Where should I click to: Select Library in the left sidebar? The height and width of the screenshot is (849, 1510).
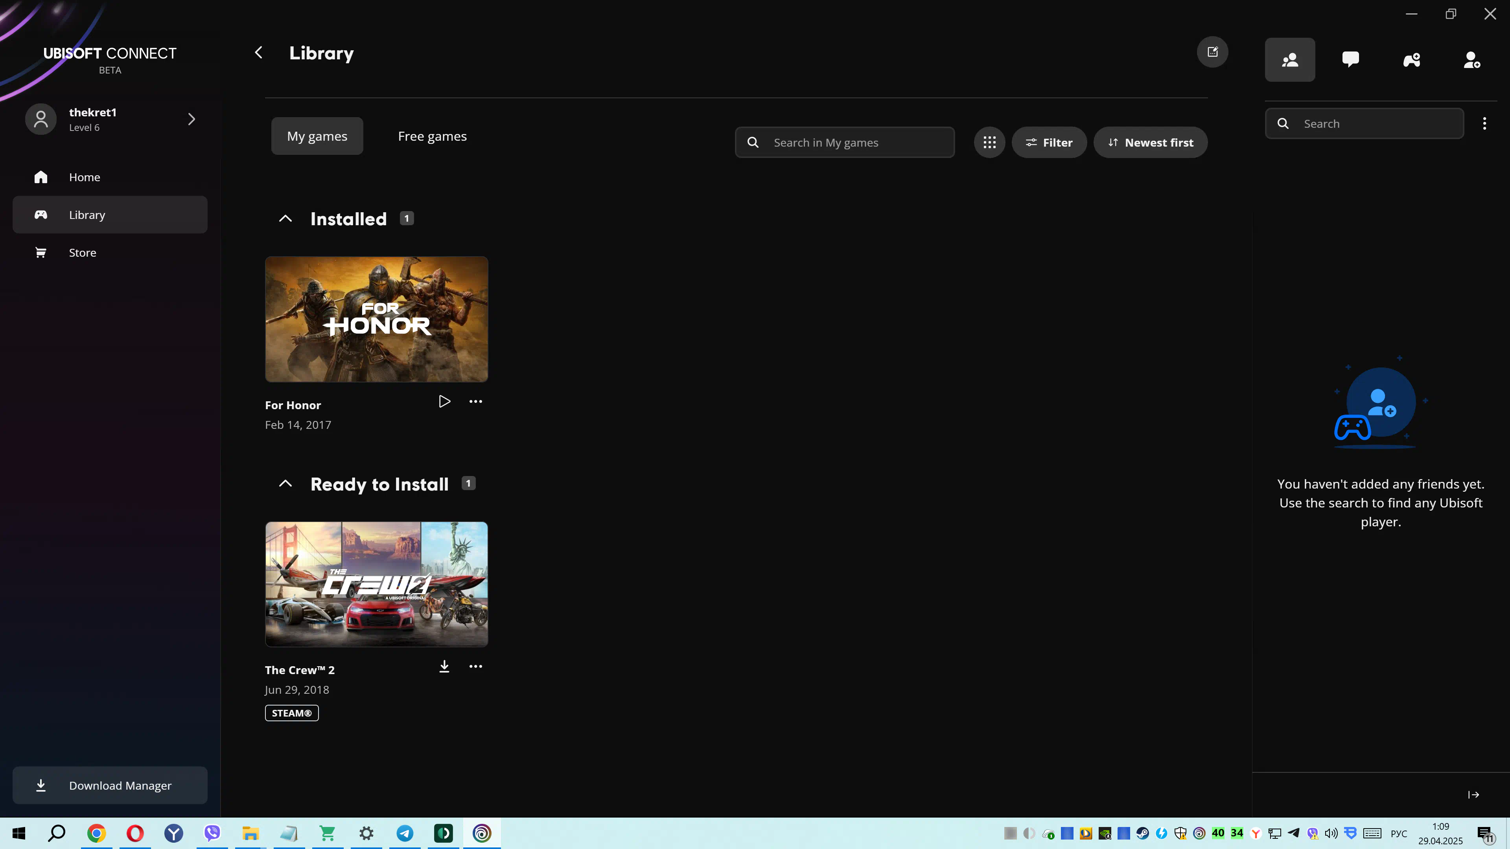click(x=110, y=215)
